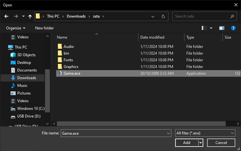
Task: Click the change view layout icon
Action: pyautogui.click(x=204, y=28)
